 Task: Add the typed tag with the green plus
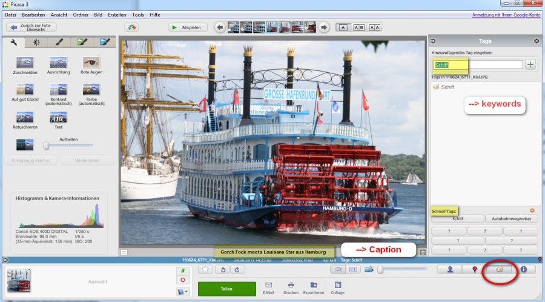pyautogui.click(x=530, y=64)
